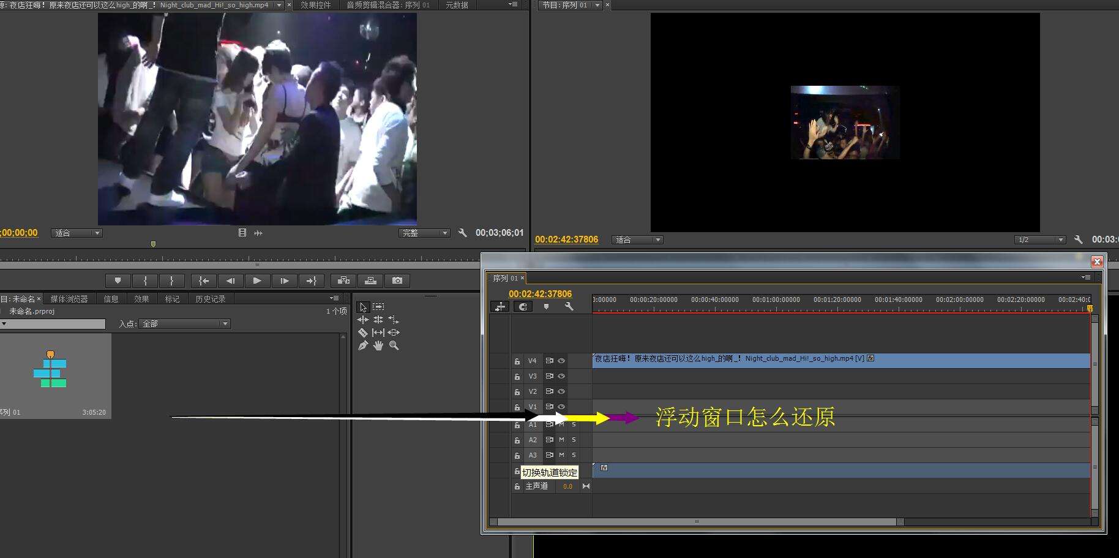Activate the Zoom magnifier tool
1119x558 pixels.
394,346
